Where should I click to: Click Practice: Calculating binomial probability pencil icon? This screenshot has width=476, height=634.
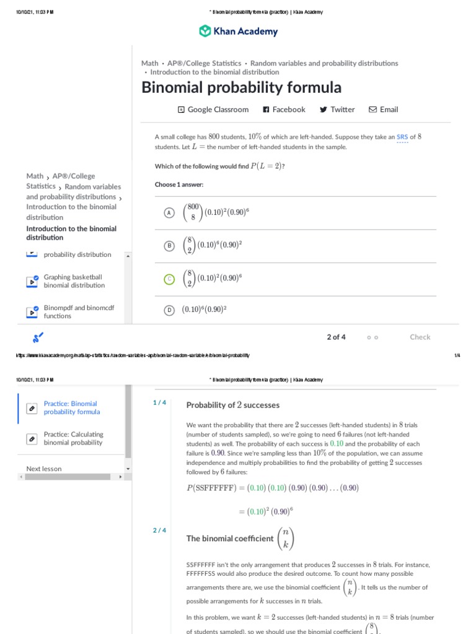[32, 438]
